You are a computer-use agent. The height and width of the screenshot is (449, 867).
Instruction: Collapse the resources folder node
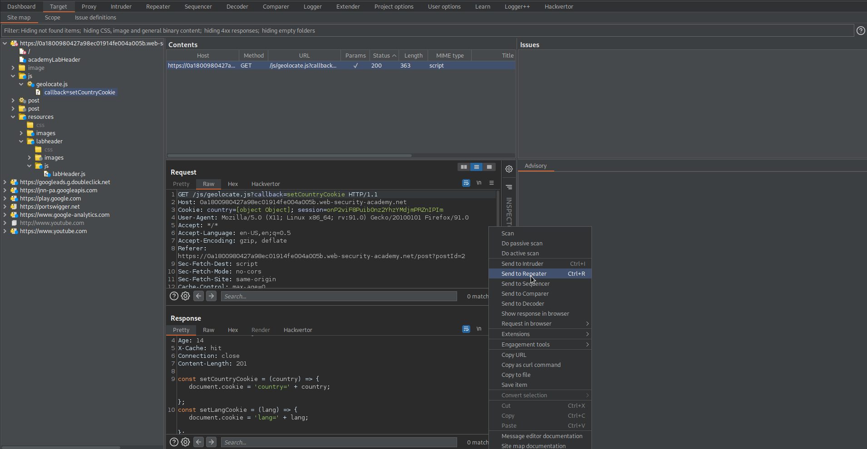click(x=13, y=117)
